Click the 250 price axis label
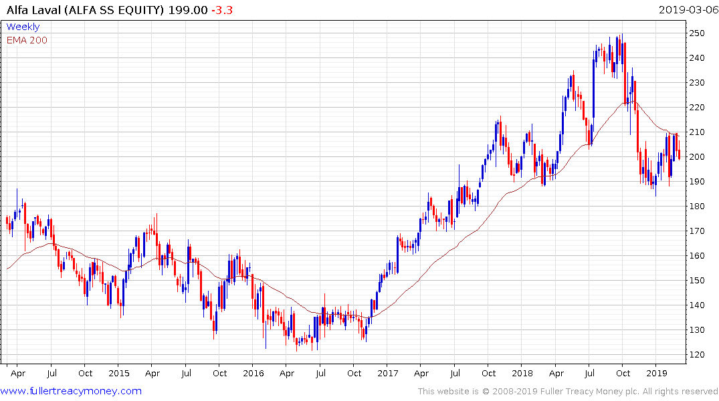This screenshot has height=401, width=719. tap(697, 33)
